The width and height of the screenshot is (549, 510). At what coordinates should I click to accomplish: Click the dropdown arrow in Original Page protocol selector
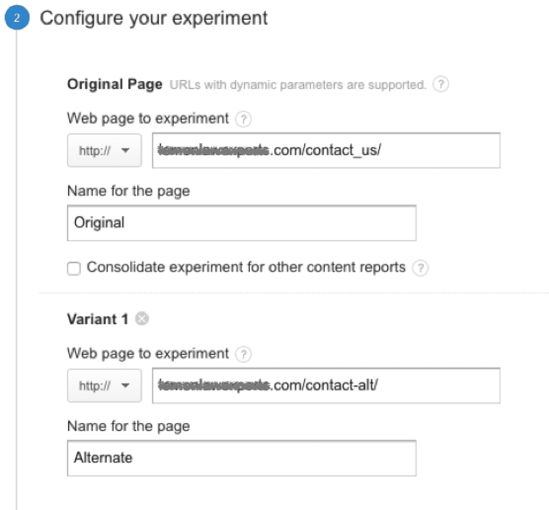(125, 151)
